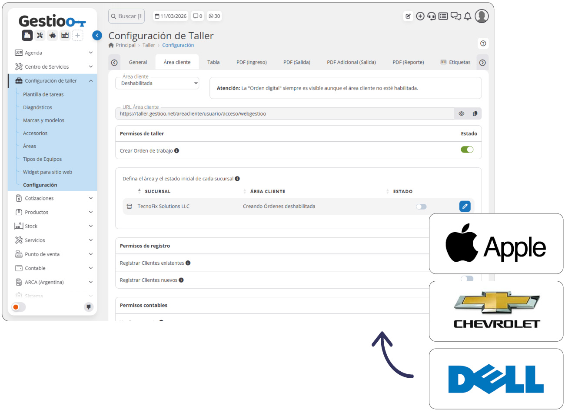Click the help question mark icon

coord(483,43)
